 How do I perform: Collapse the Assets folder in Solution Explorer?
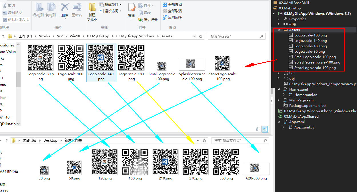click(279, 30)
